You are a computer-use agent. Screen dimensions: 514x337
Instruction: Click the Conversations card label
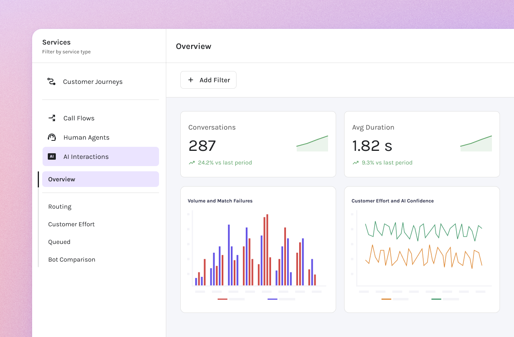coord(212,127)
